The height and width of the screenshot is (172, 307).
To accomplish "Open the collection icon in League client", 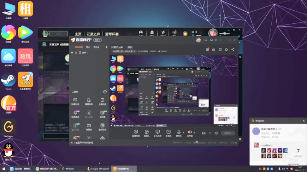I will (152, 33).
